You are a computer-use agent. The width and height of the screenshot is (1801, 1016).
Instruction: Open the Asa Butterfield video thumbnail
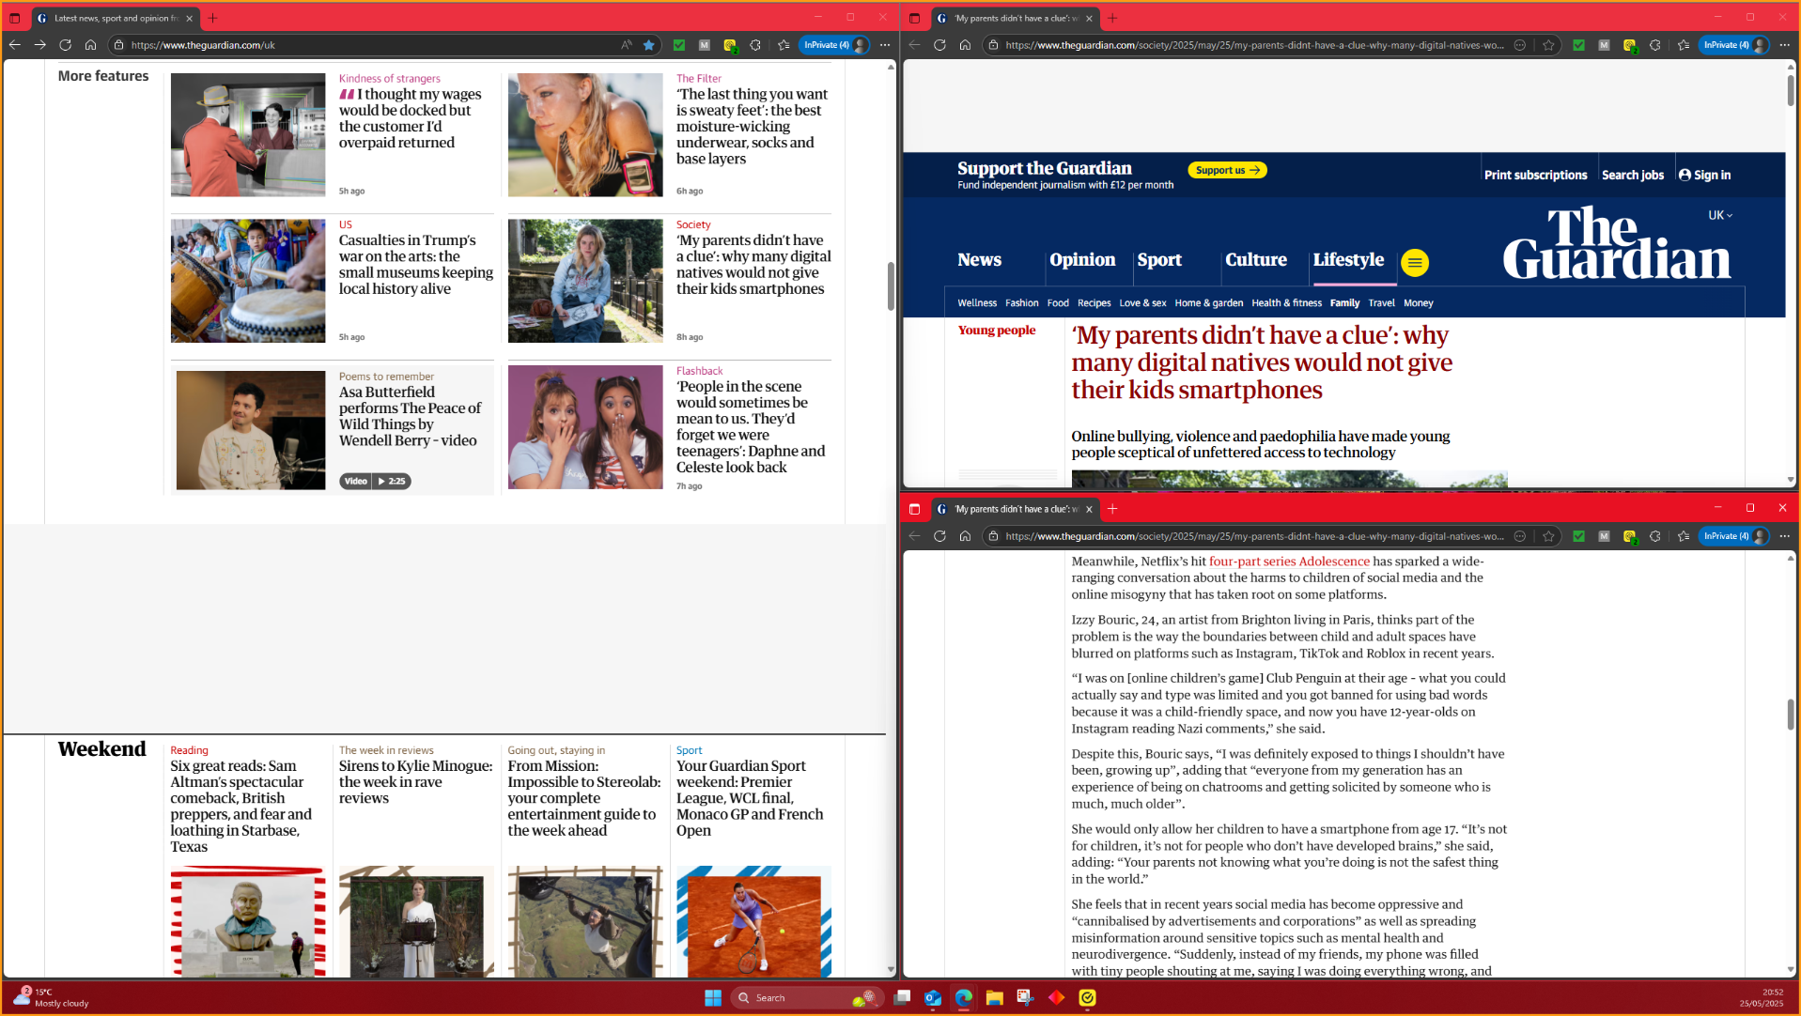[251, 430]
